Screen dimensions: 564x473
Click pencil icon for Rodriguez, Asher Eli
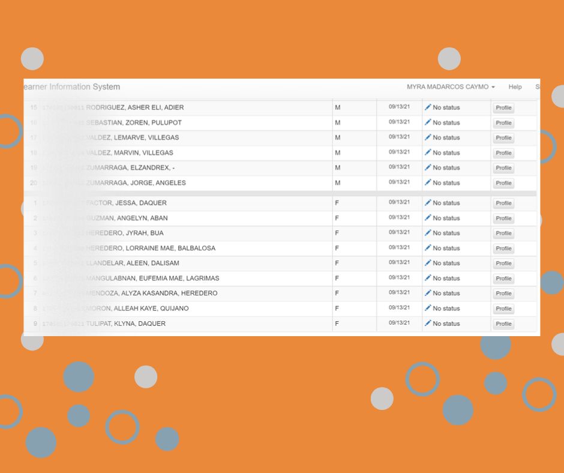(x=428, y=107)
